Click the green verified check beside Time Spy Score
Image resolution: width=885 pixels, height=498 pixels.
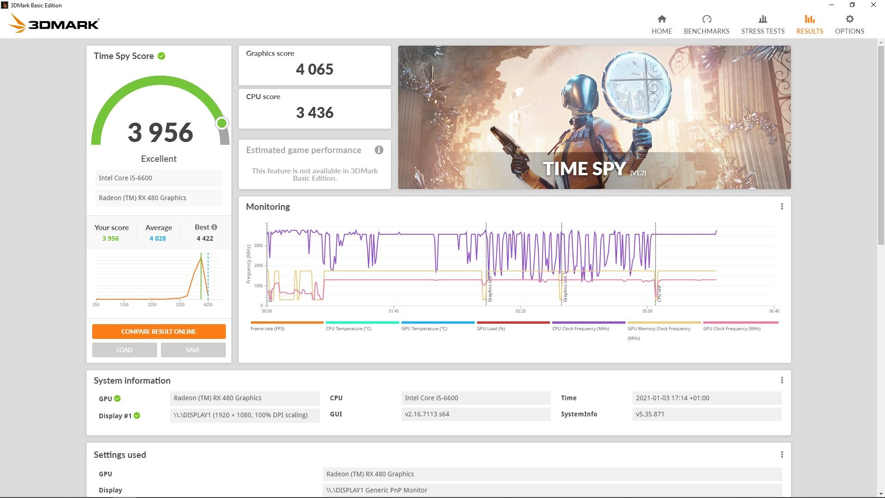[161, 56]
